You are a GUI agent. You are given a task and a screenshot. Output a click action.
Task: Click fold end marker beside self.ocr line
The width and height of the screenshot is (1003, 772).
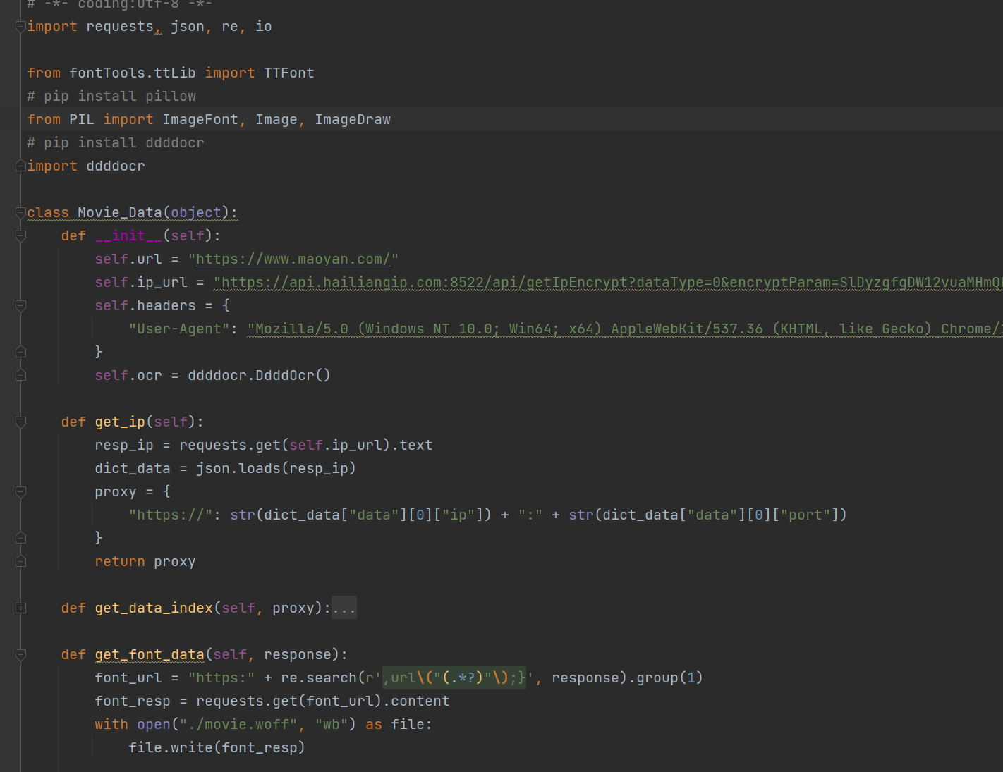click(x=20, y=376)
